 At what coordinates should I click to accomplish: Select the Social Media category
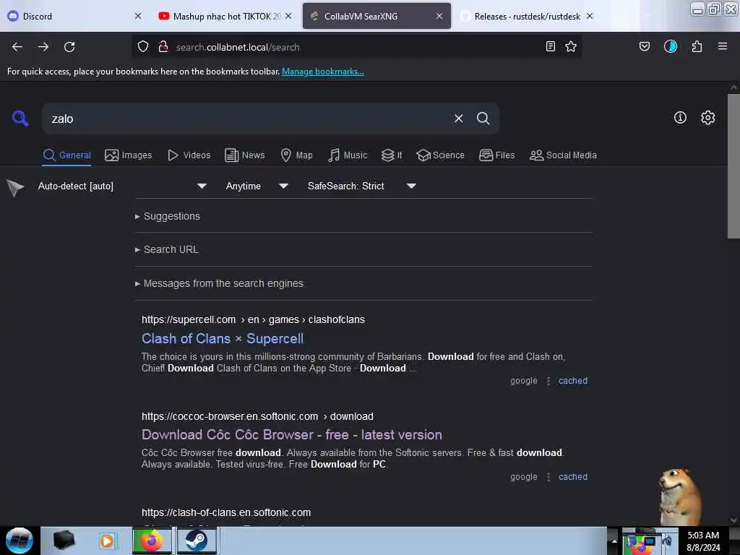tap(563, 155)
